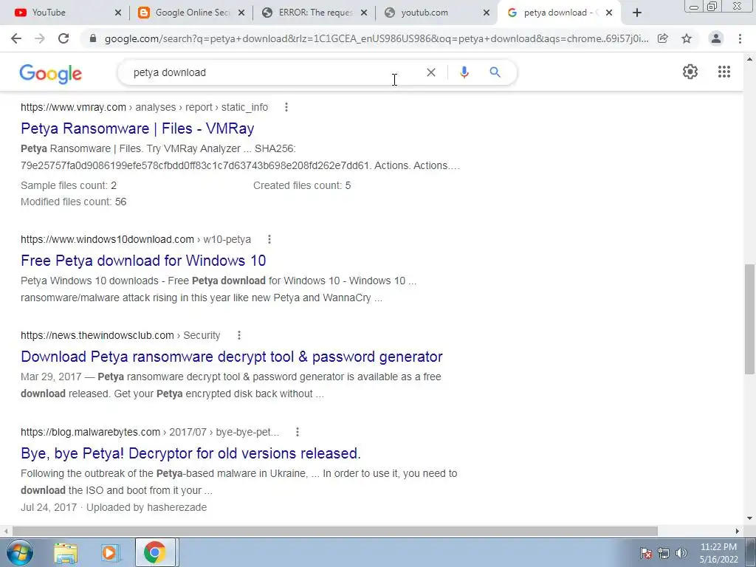Click horizontal scrollbar left arrow
756x567 pixels.
point(5,531)
